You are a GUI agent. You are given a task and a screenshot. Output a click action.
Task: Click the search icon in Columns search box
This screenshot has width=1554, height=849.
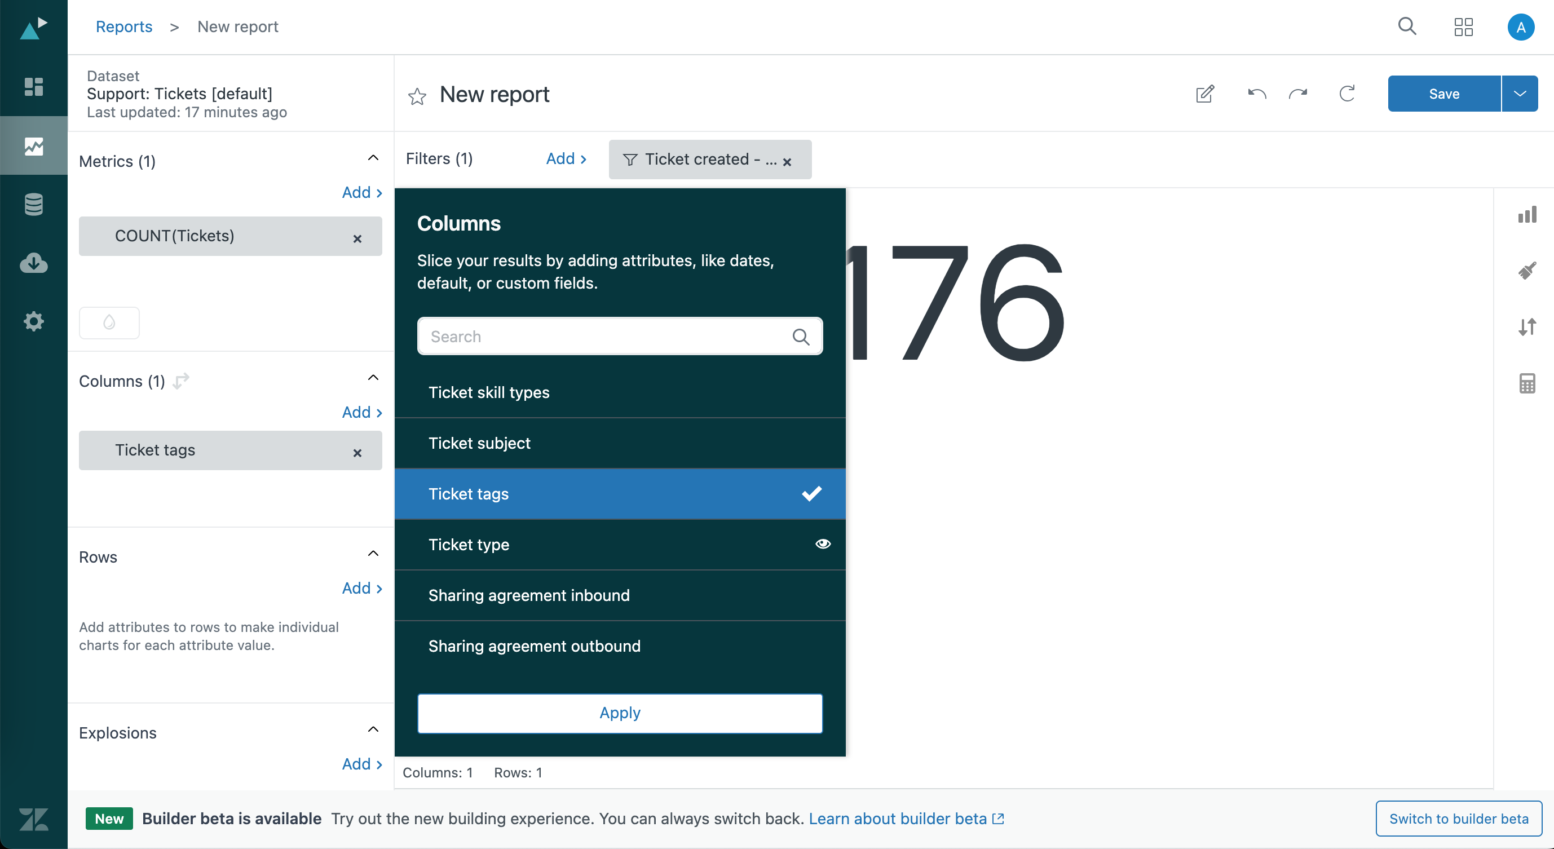point(801,337)
